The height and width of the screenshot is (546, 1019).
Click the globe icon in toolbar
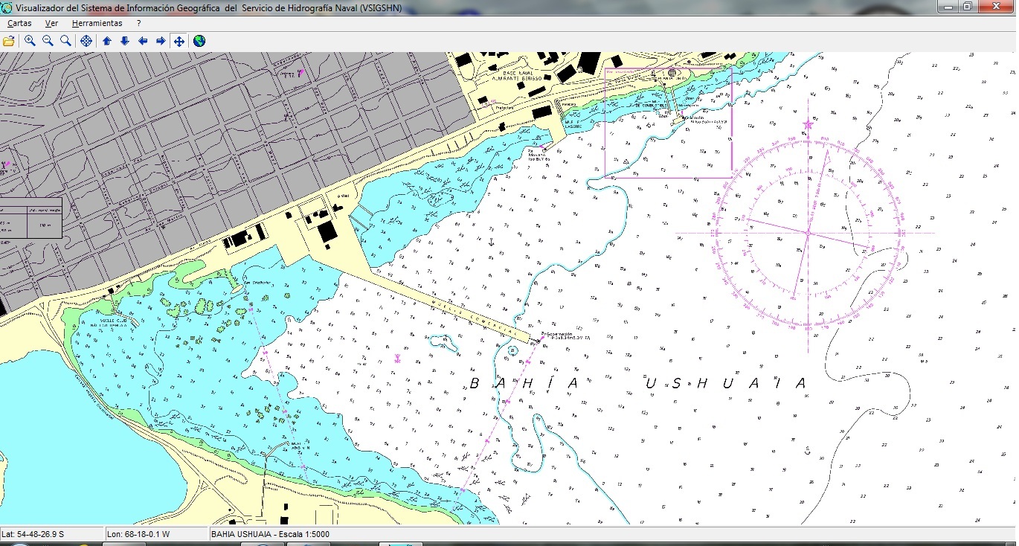coord(199,41)
